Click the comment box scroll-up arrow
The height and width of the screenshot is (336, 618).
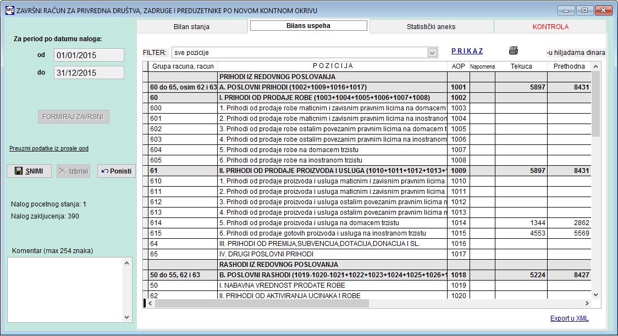click(x=126, y=263)
